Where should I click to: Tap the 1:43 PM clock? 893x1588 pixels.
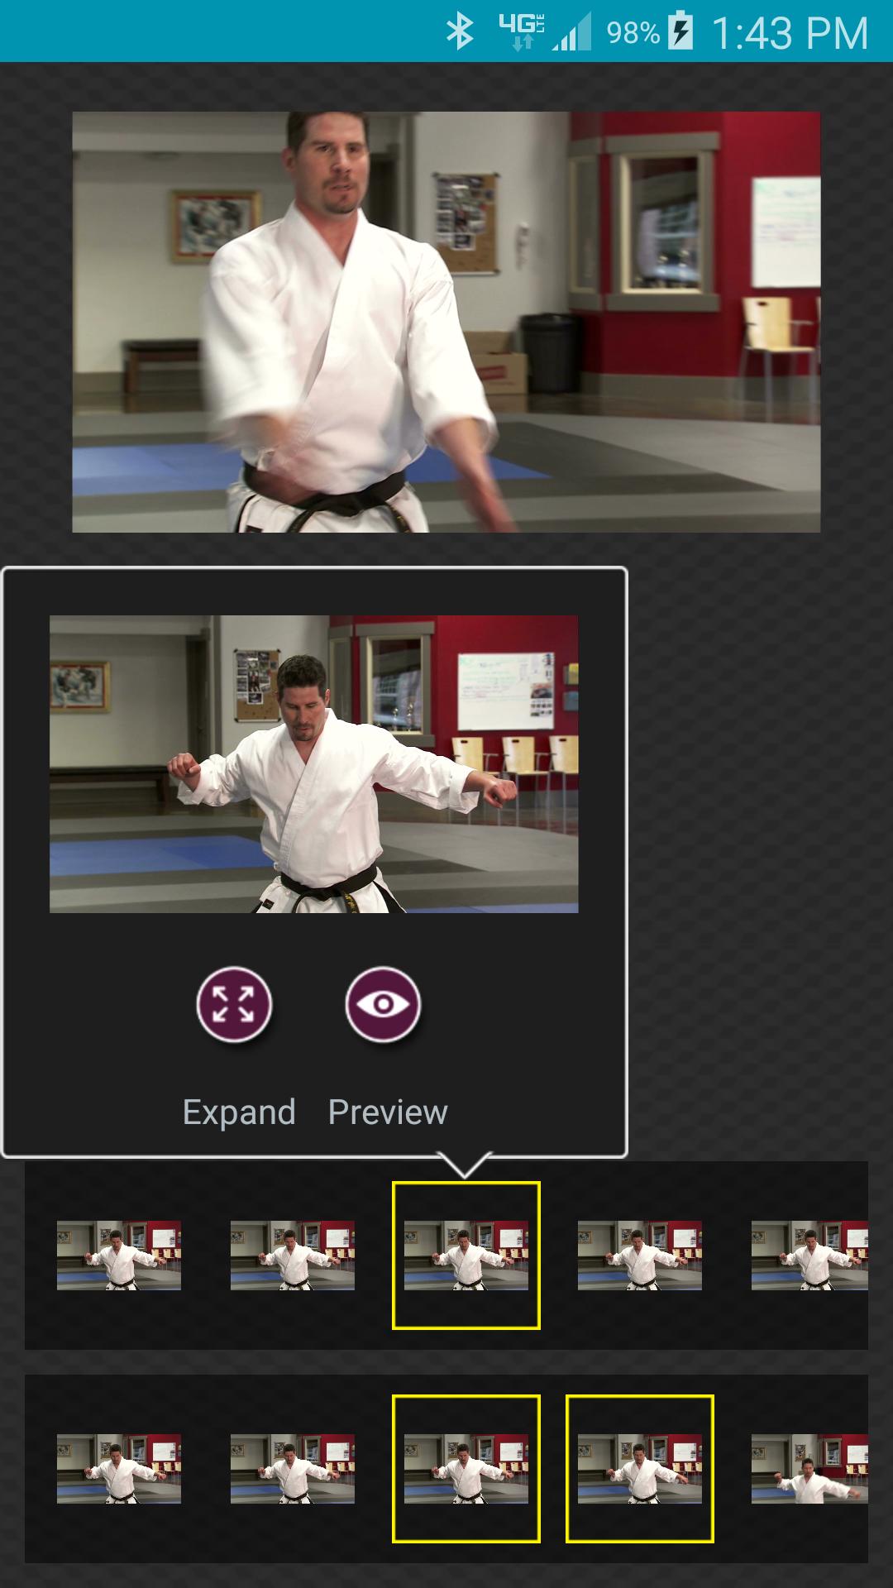790,33
